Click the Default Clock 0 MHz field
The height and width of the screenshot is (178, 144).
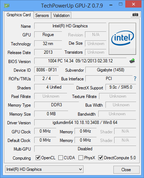[x=45, y=140]
